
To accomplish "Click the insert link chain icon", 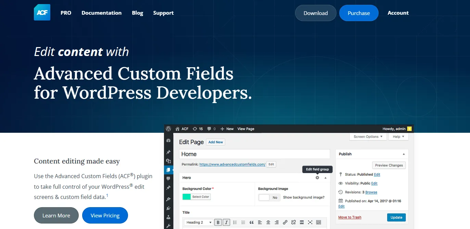I will coord(285,222).
